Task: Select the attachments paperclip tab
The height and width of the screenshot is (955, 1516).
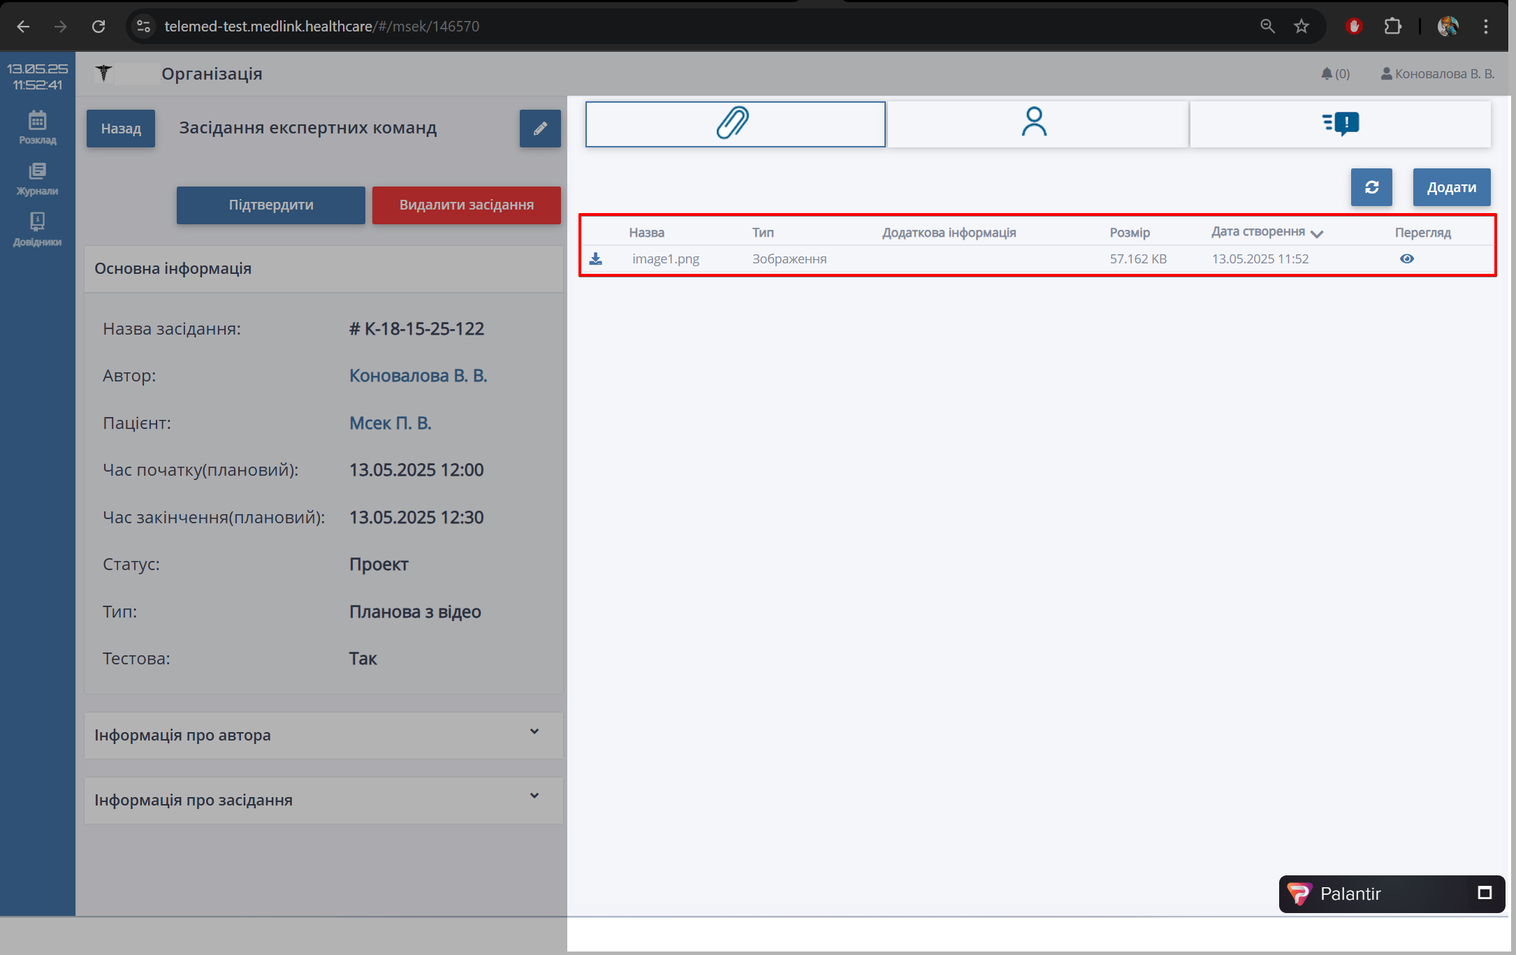Action: (734, 123)
